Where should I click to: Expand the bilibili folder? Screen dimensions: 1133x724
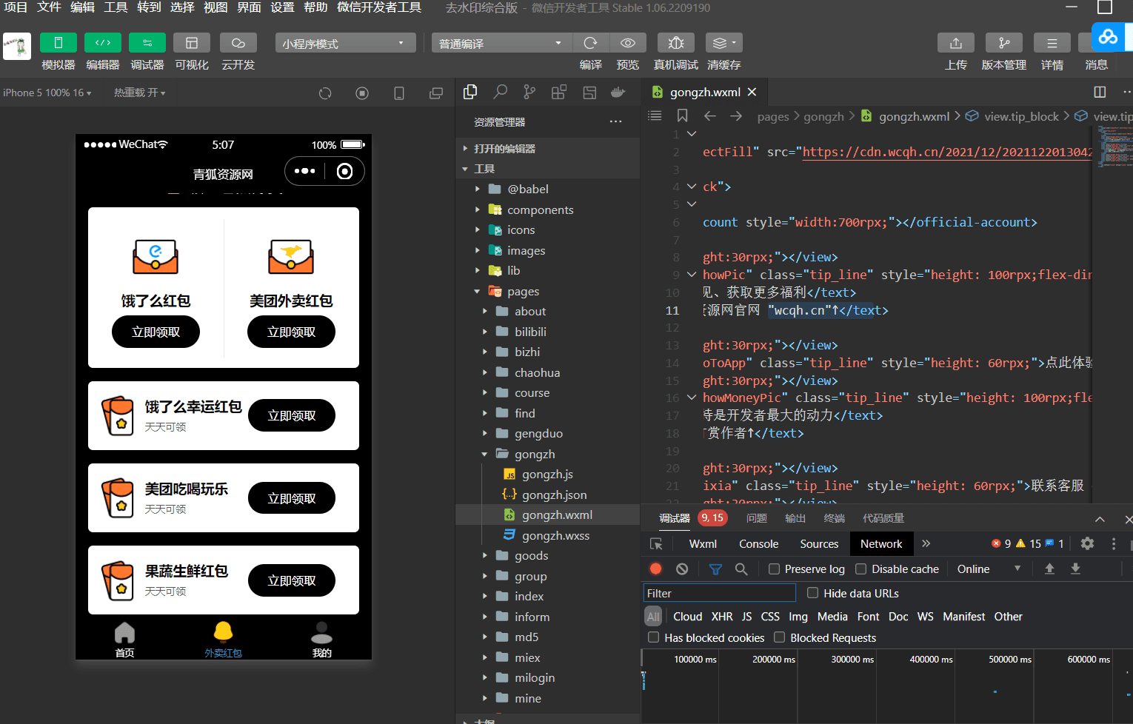tap(547, 332)
